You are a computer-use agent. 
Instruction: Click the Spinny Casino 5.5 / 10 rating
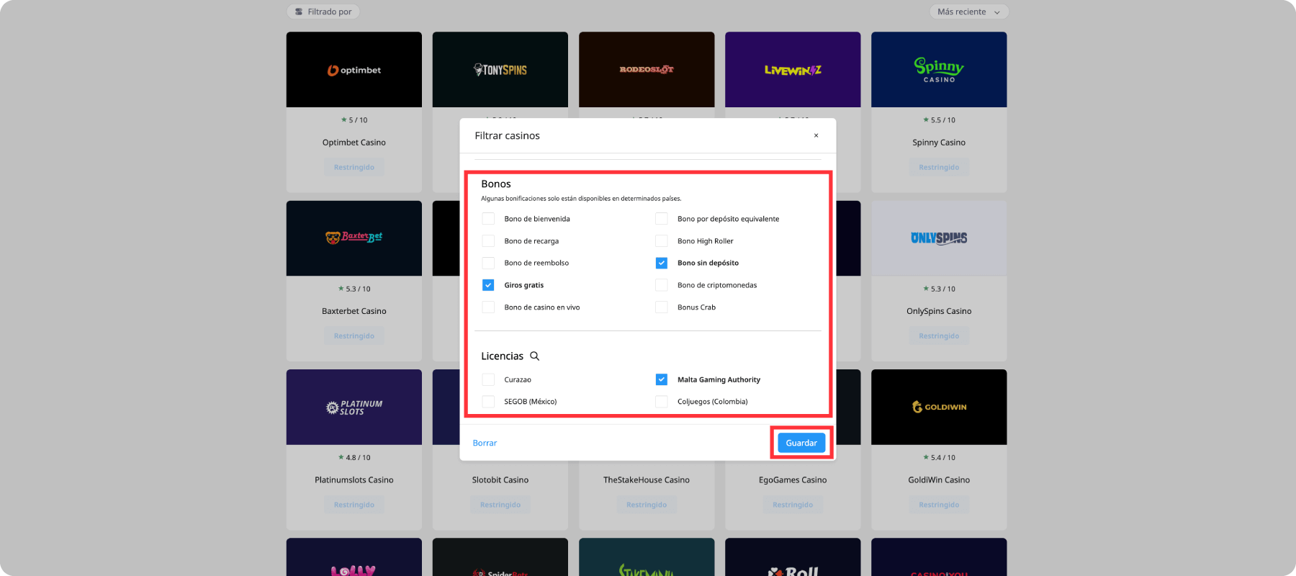tap(939, 120)
